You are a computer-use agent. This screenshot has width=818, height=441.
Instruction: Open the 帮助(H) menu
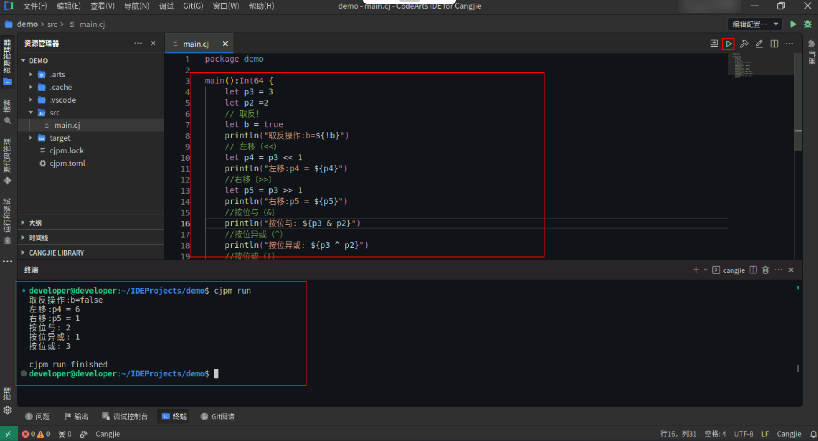click(x=261, y=6)
